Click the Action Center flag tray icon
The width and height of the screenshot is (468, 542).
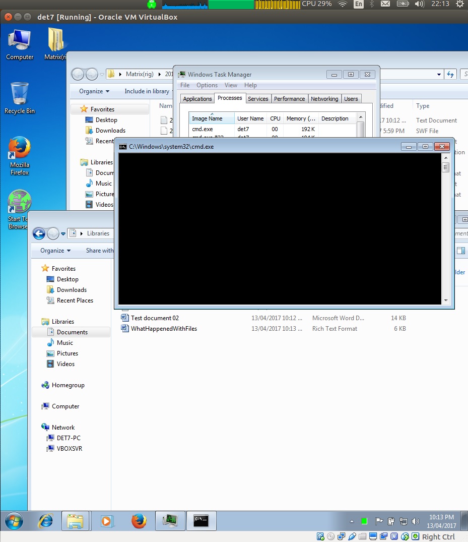(379, 521)
